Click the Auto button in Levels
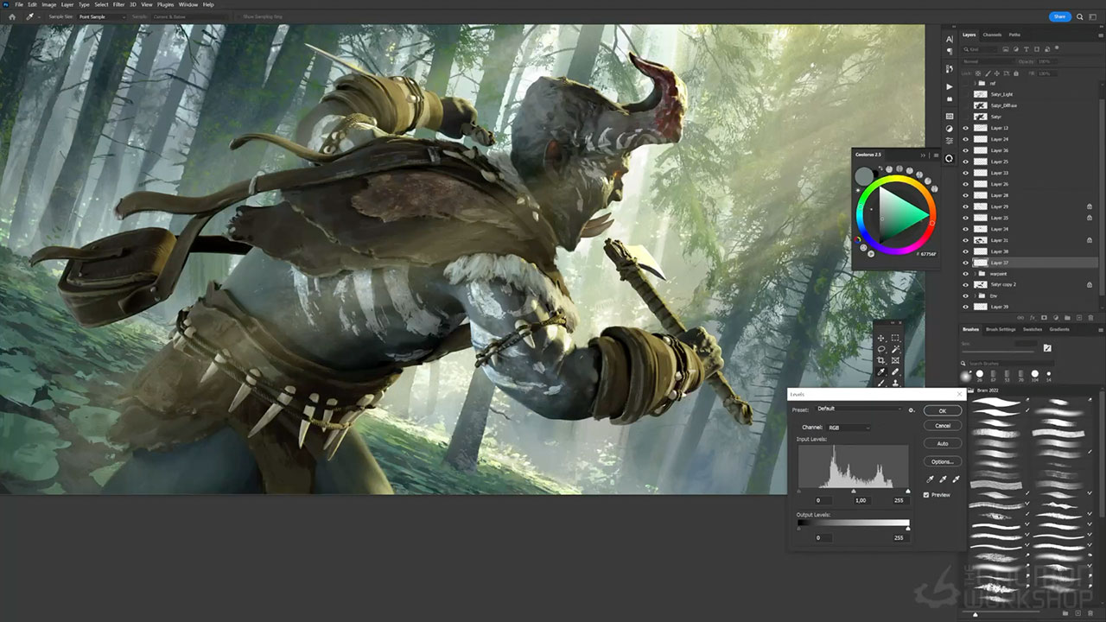 942,443
